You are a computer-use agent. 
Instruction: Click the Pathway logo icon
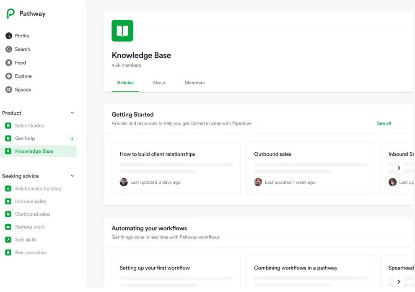pyautogui.click(x=8, y=13)
